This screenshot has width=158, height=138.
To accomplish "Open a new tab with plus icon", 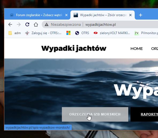I will click(x=141, y=15).
